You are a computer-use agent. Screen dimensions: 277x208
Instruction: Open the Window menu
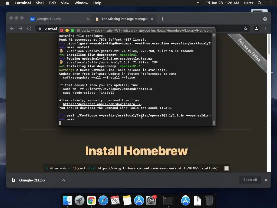(x=81, y=3)
